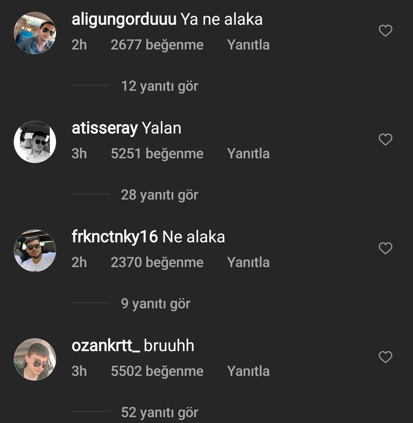This screenshot has width=413, height=423.
Task: Like frknctnky16's "Ne alaka" comment
Action: pyautogui.click(x=385, y=248)
